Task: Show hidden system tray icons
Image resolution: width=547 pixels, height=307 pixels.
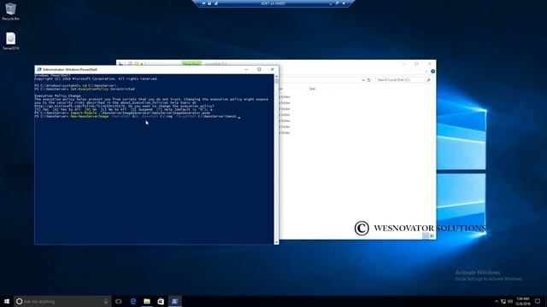Action: 497,301
